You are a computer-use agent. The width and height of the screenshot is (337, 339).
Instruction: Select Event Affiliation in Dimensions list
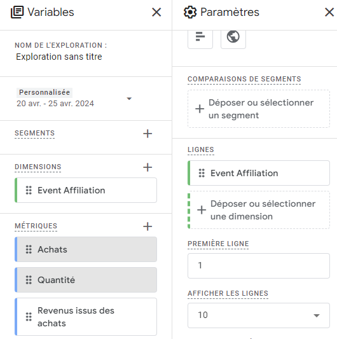coord(86,190)
